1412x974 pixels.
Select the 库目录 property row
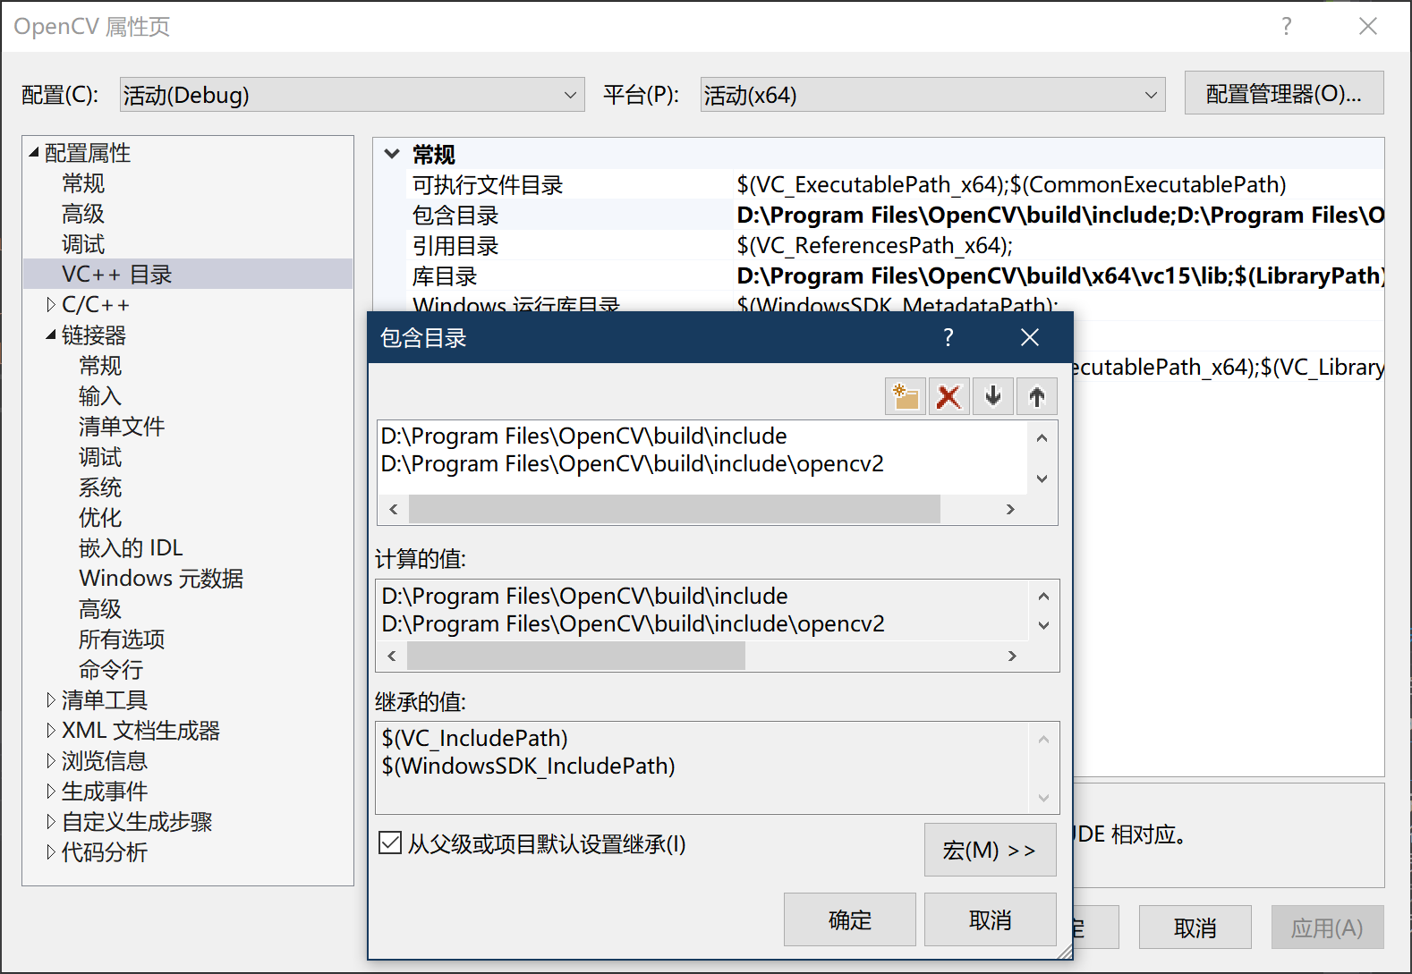point(895,276)
